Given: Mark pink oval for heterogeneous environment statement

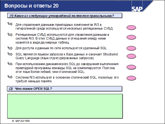Looking at the screenshot, I should (x=132, y=27).
